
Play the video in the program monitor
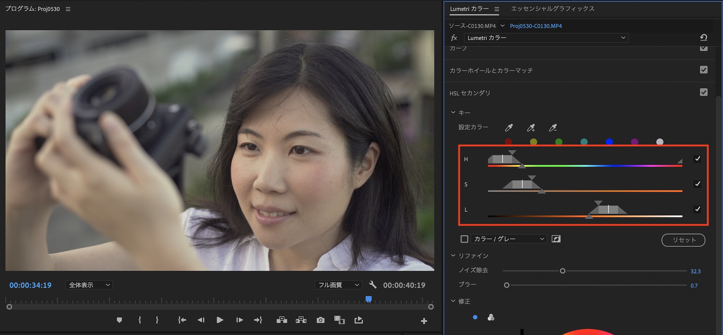219,320
